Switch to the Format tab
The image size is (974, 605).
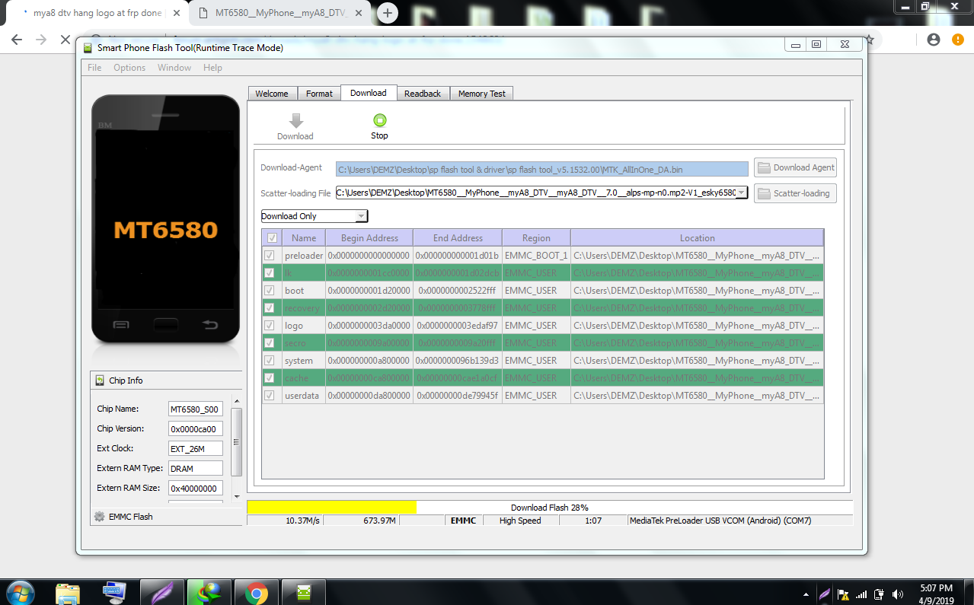pos(319,94)
